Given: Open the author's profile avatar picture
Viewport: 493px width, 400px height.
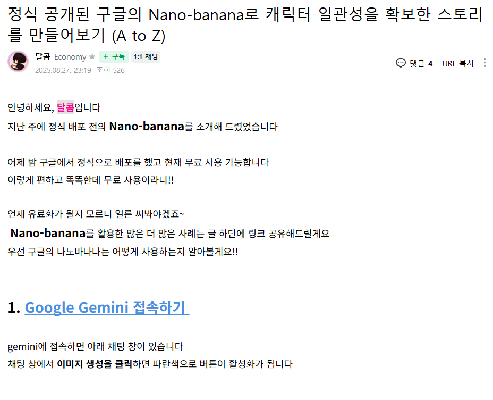Looking at the screenshot, I should point(18,61).
